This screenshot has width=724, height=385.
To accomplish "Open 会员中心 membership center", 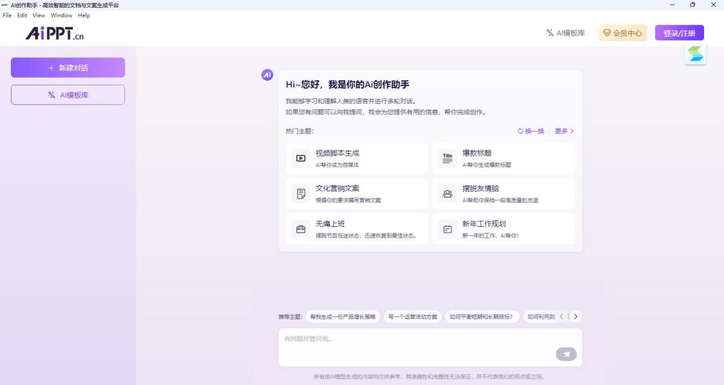I will coord(622,33).
